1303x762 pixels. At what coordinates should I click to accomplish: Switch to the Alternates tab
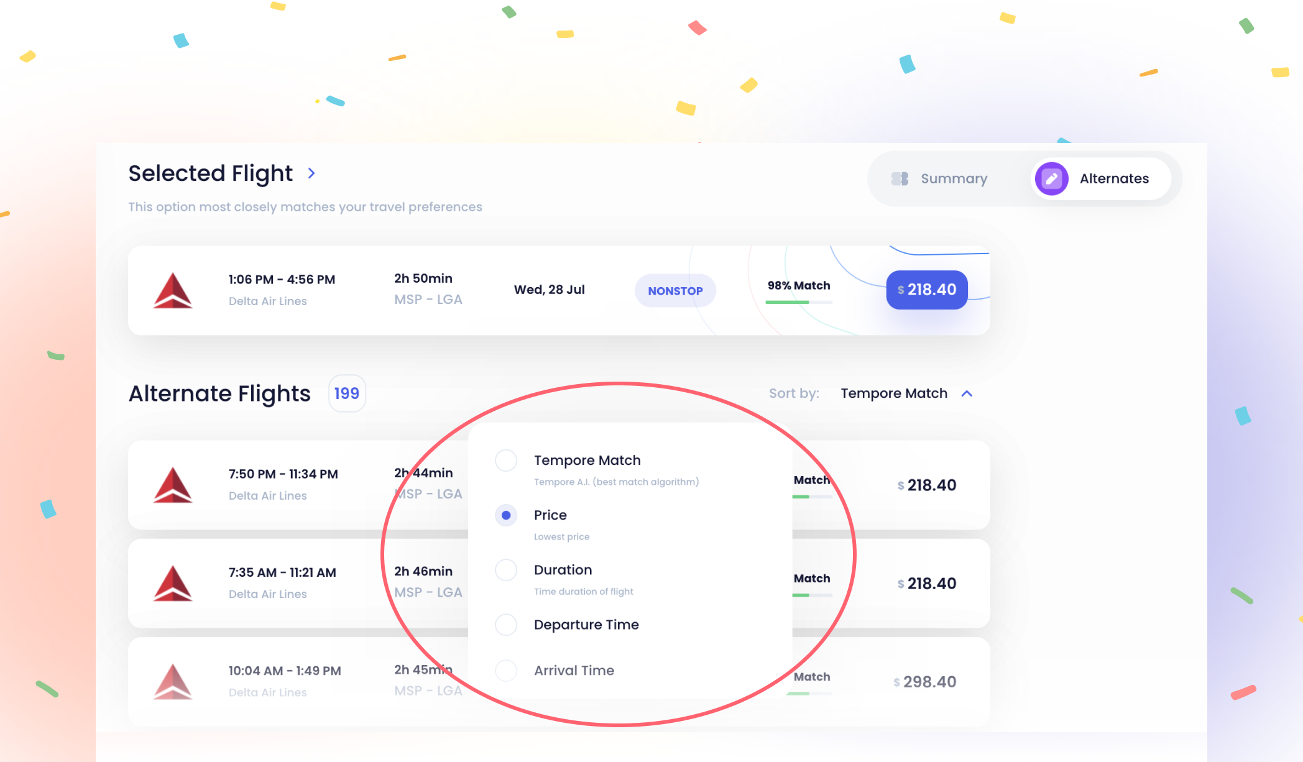[1101, 178]
